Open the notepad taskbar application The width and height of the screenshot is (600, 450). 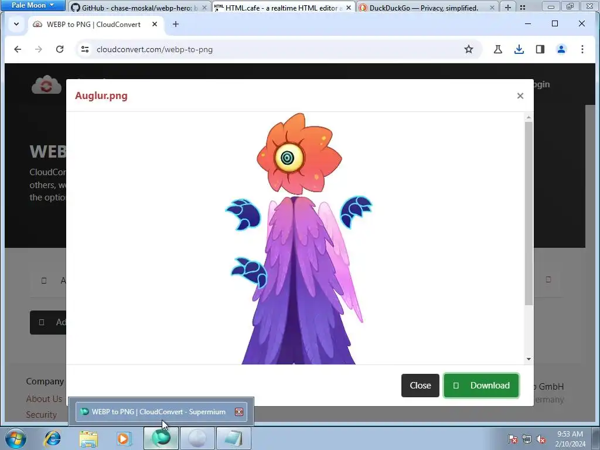(234, 438)
